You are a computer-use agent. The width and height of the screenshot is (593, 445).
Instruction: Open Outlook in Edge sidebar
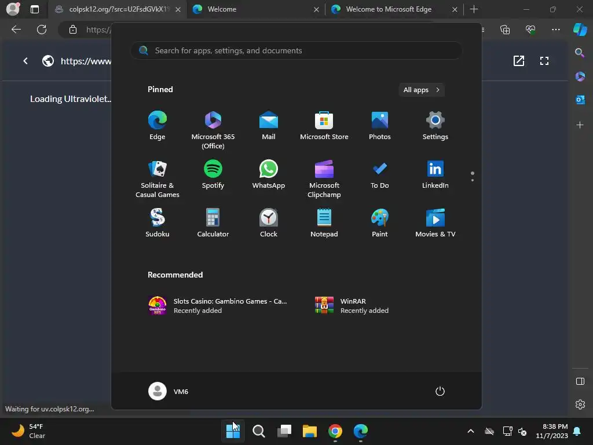(x=580, y=100)
